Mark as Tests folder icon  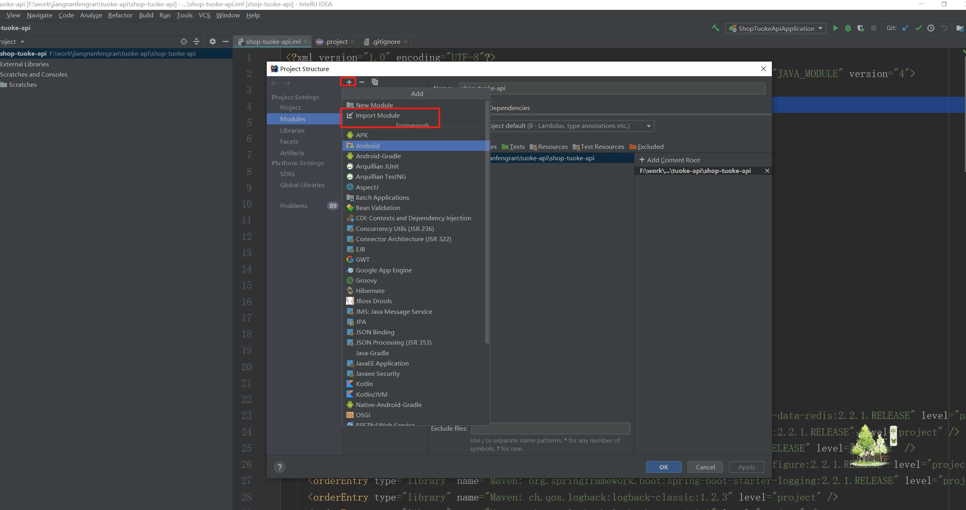coord(513,147)
